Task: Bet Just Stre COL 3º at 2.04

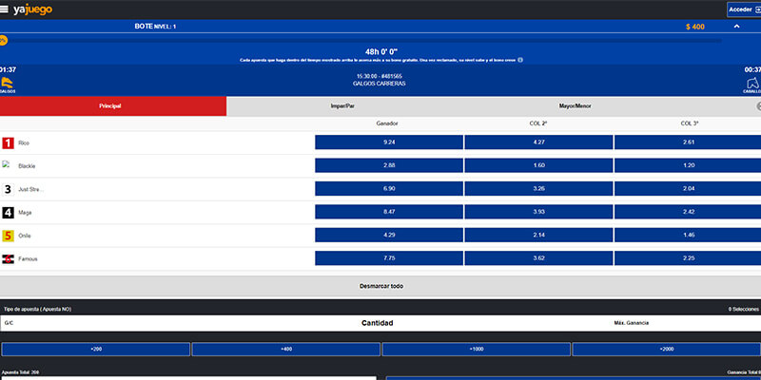Action: click(x=688, y=188)
